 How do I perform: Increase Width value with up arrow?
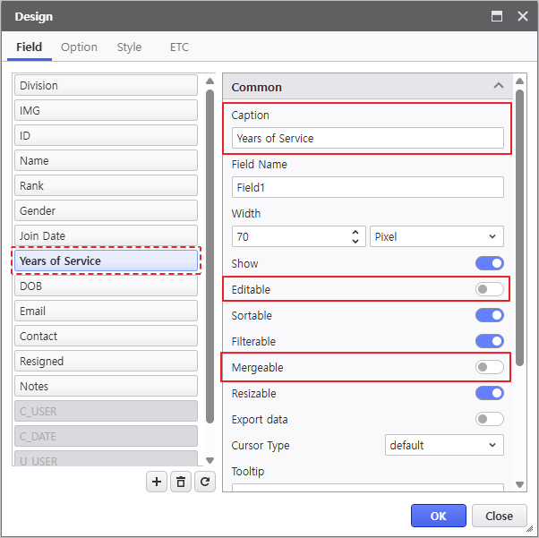355,232
